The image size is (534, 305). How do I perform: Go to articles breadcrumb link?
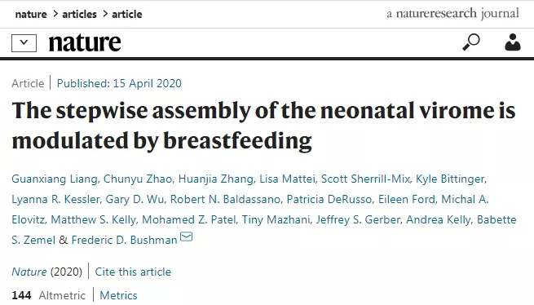coord(79,15)
